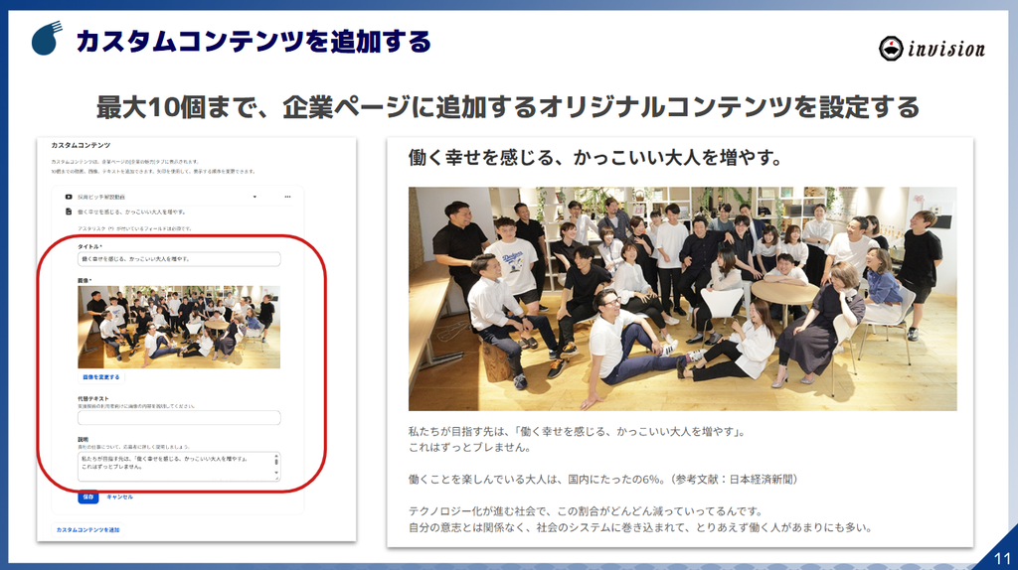Click the slide title カスタムコンテンツを追加する

pos(254,42)
